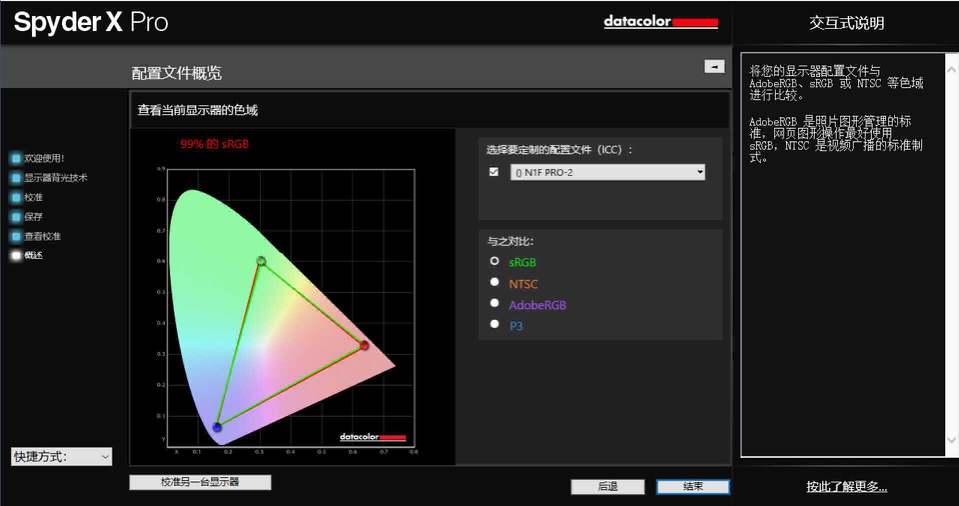Open the N1F PRO-2 ICC profile dropdown
This screenshot has height=506, width=959.
click(608, 172)
